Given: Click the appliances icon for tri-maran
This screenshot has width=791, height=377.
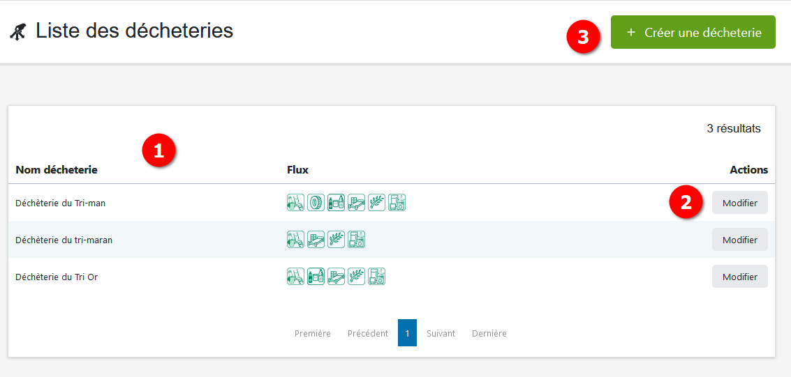Looking at the screenshot, I should click(356, 240).
